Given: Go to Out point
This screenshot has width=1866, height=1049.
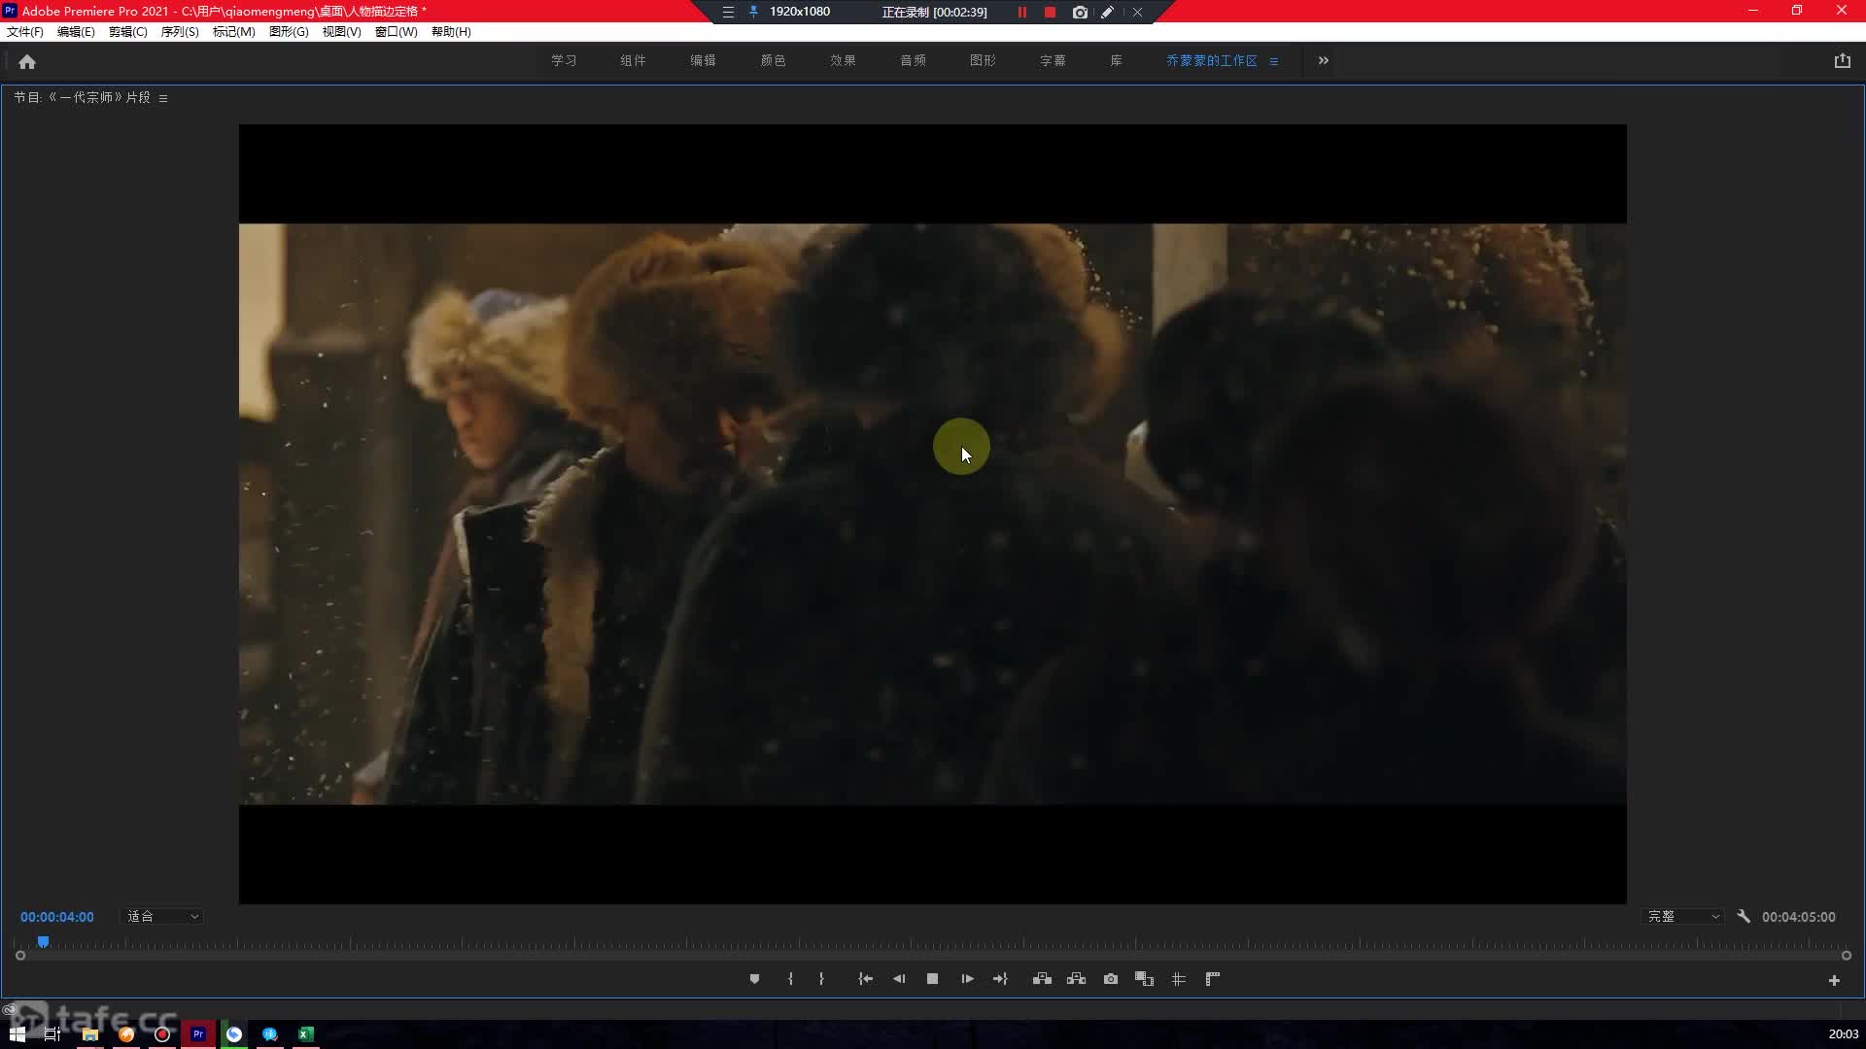Looking at the screenshot, I should click(1000, 979).
